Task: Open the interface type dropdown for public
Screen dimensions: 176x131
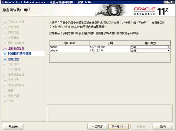Action: coord(150,47)
